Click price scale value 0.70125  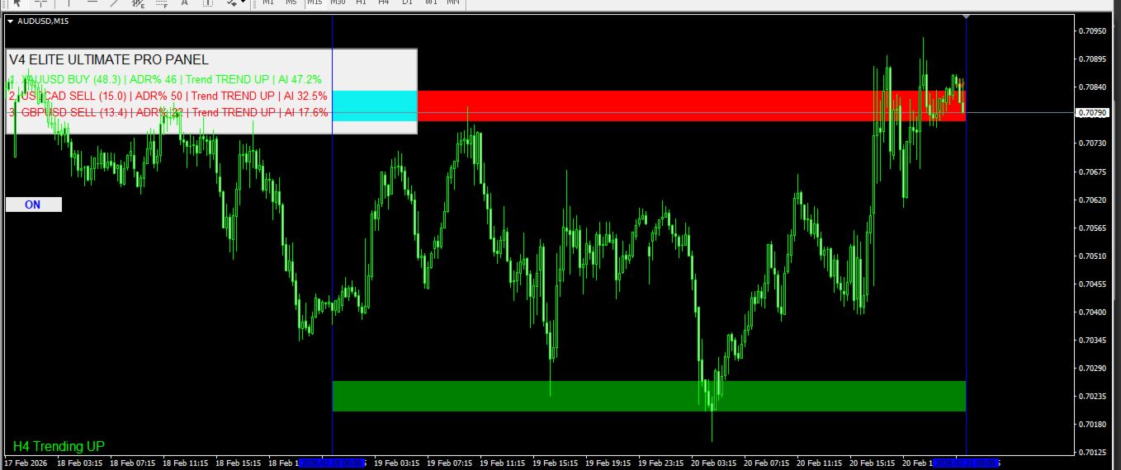click(x=1093, y=452)
